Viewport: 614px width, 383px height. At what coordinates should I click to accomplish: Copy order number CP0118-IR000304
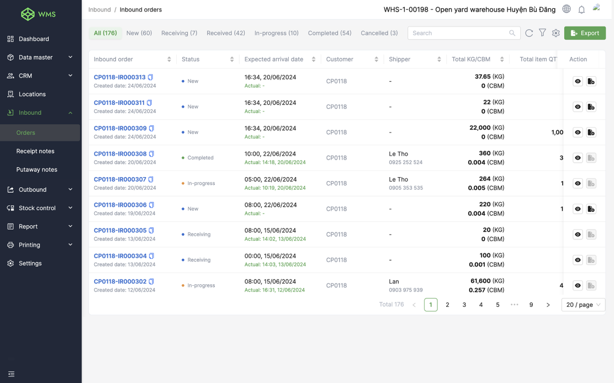tap(151, 256)
